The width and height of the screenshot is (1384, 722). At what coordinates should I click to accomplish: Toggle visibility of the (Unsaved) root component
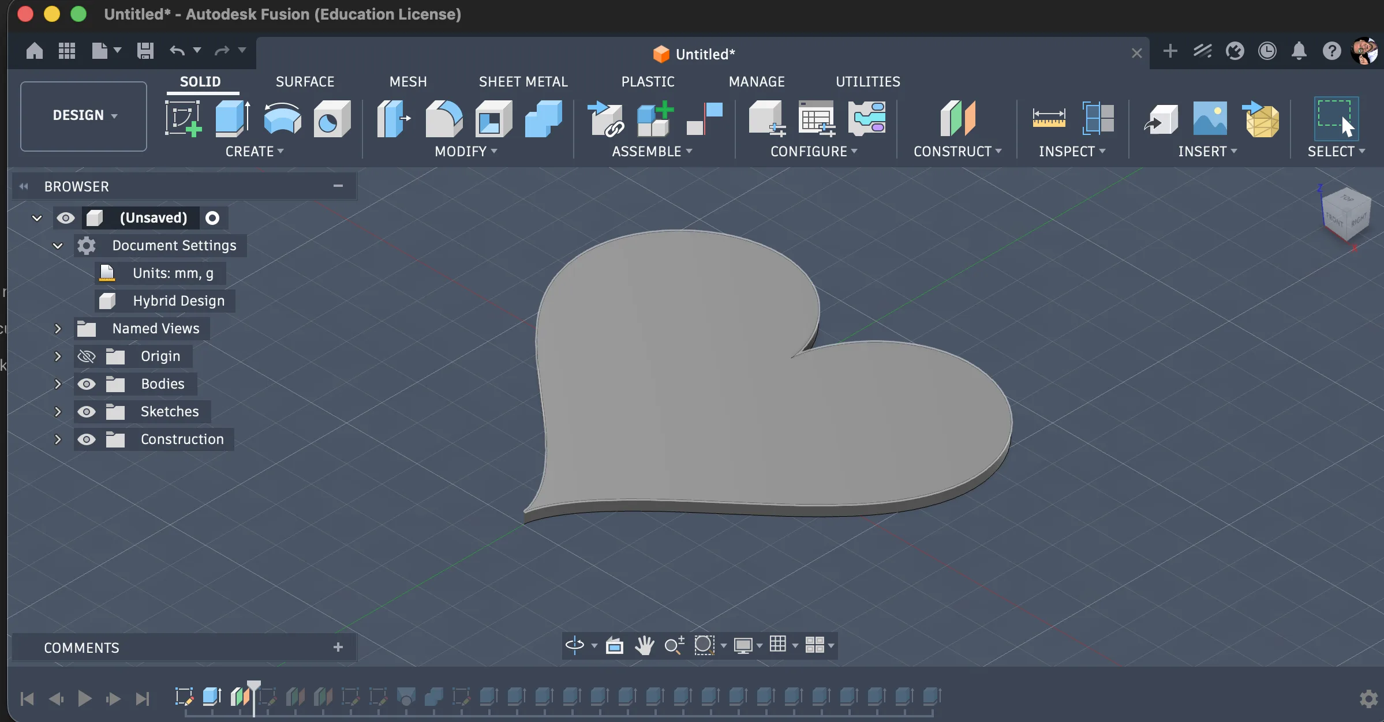(x=65, y=218)
